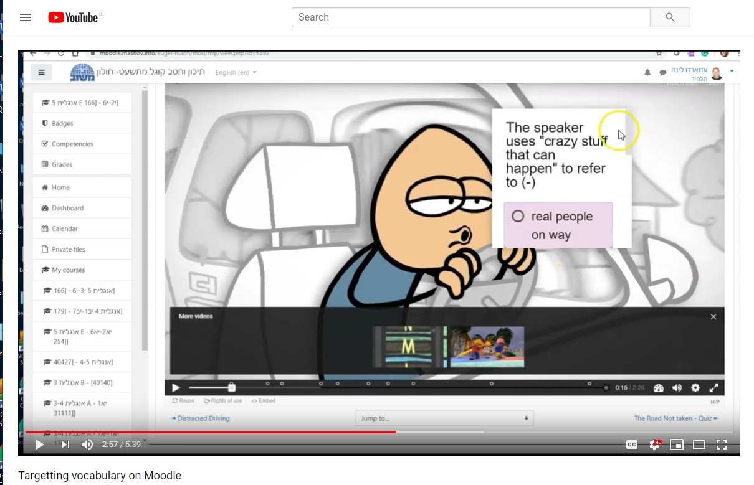
Task: Open the course numbered 40140 in sidebar
Action: pyautogui.click(x=82, y=382)
